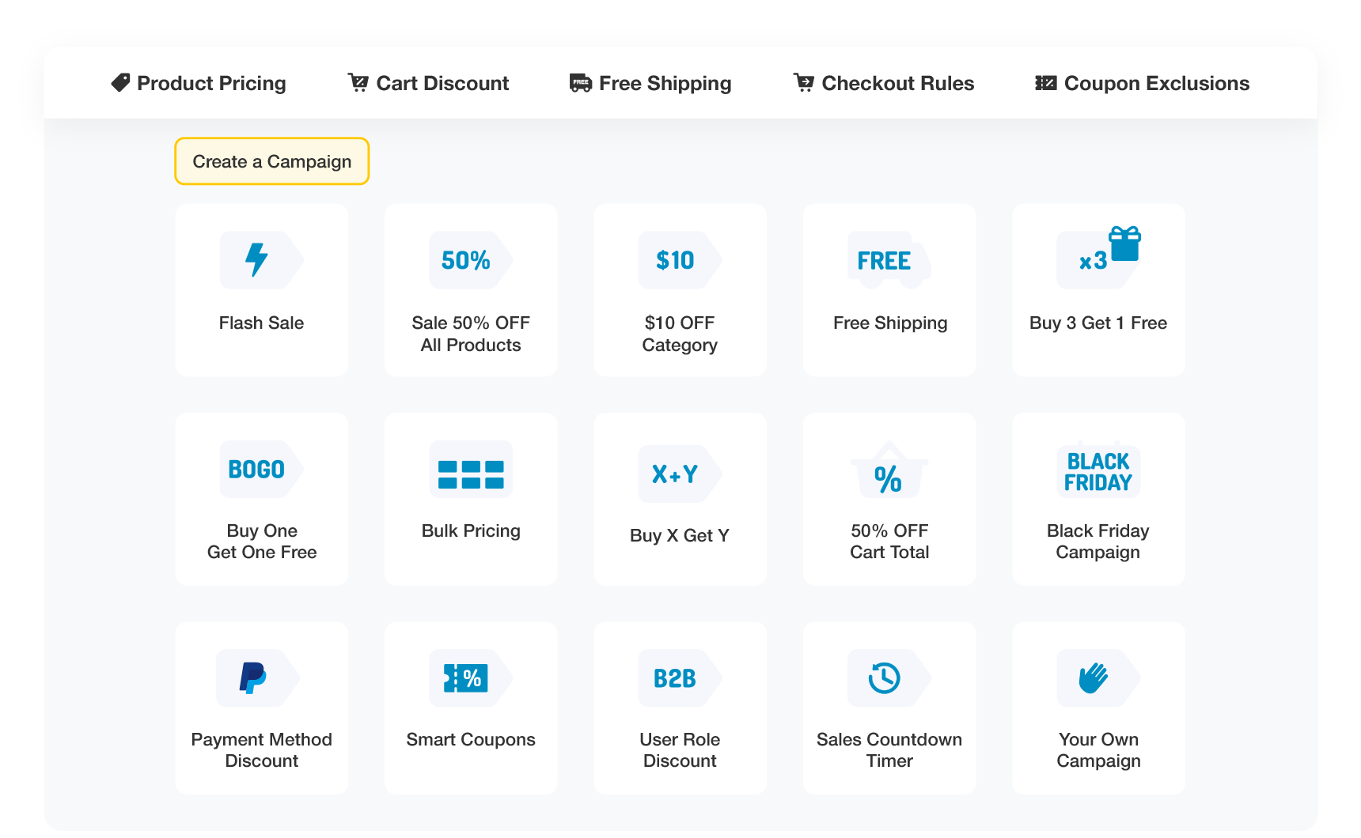Select the percent basket Cart Total icon
1361x838 pixels.
point(889,469)
